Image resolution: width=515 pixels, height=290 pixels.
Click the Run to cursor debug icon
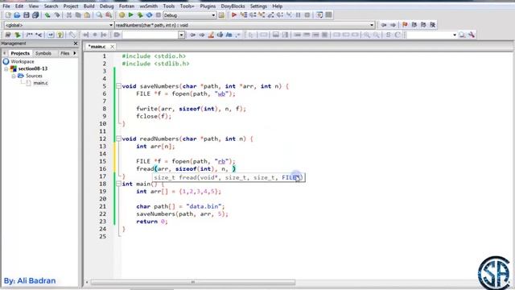243,15
